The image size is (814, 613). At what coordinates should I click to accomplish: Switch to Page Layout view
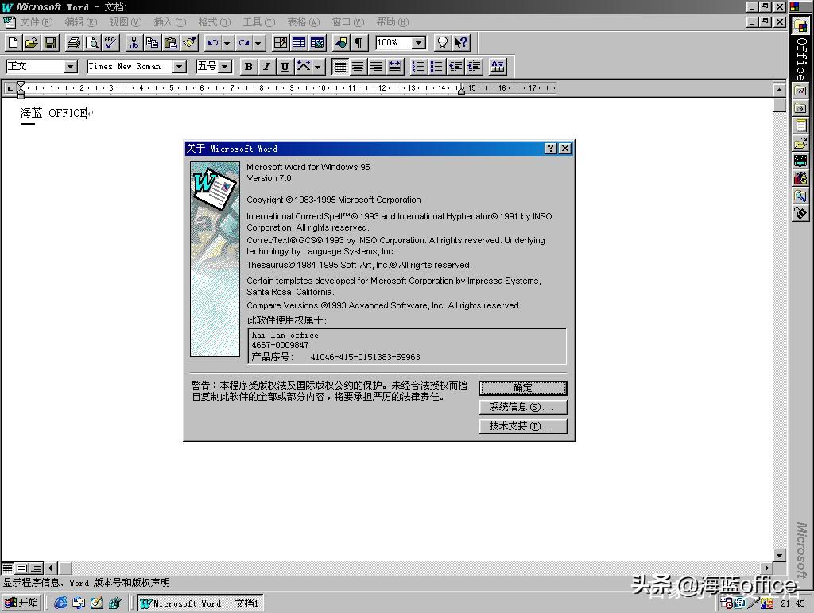point(21,568)
